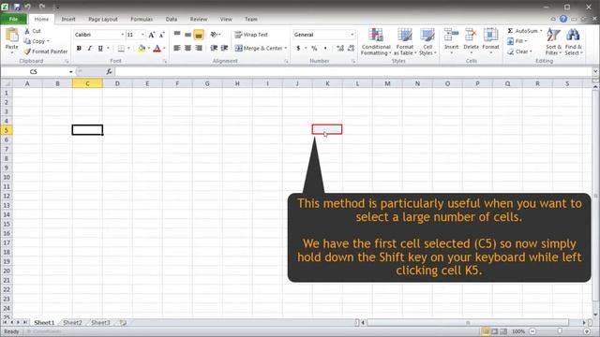Open Conditional Formatting menu
This screenshot has height=337, width=600.
pos(376,41)
